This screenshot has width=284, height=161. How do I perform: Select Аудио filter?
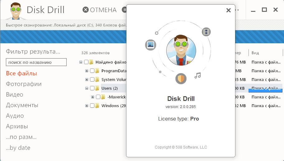(x=15, y=116)
